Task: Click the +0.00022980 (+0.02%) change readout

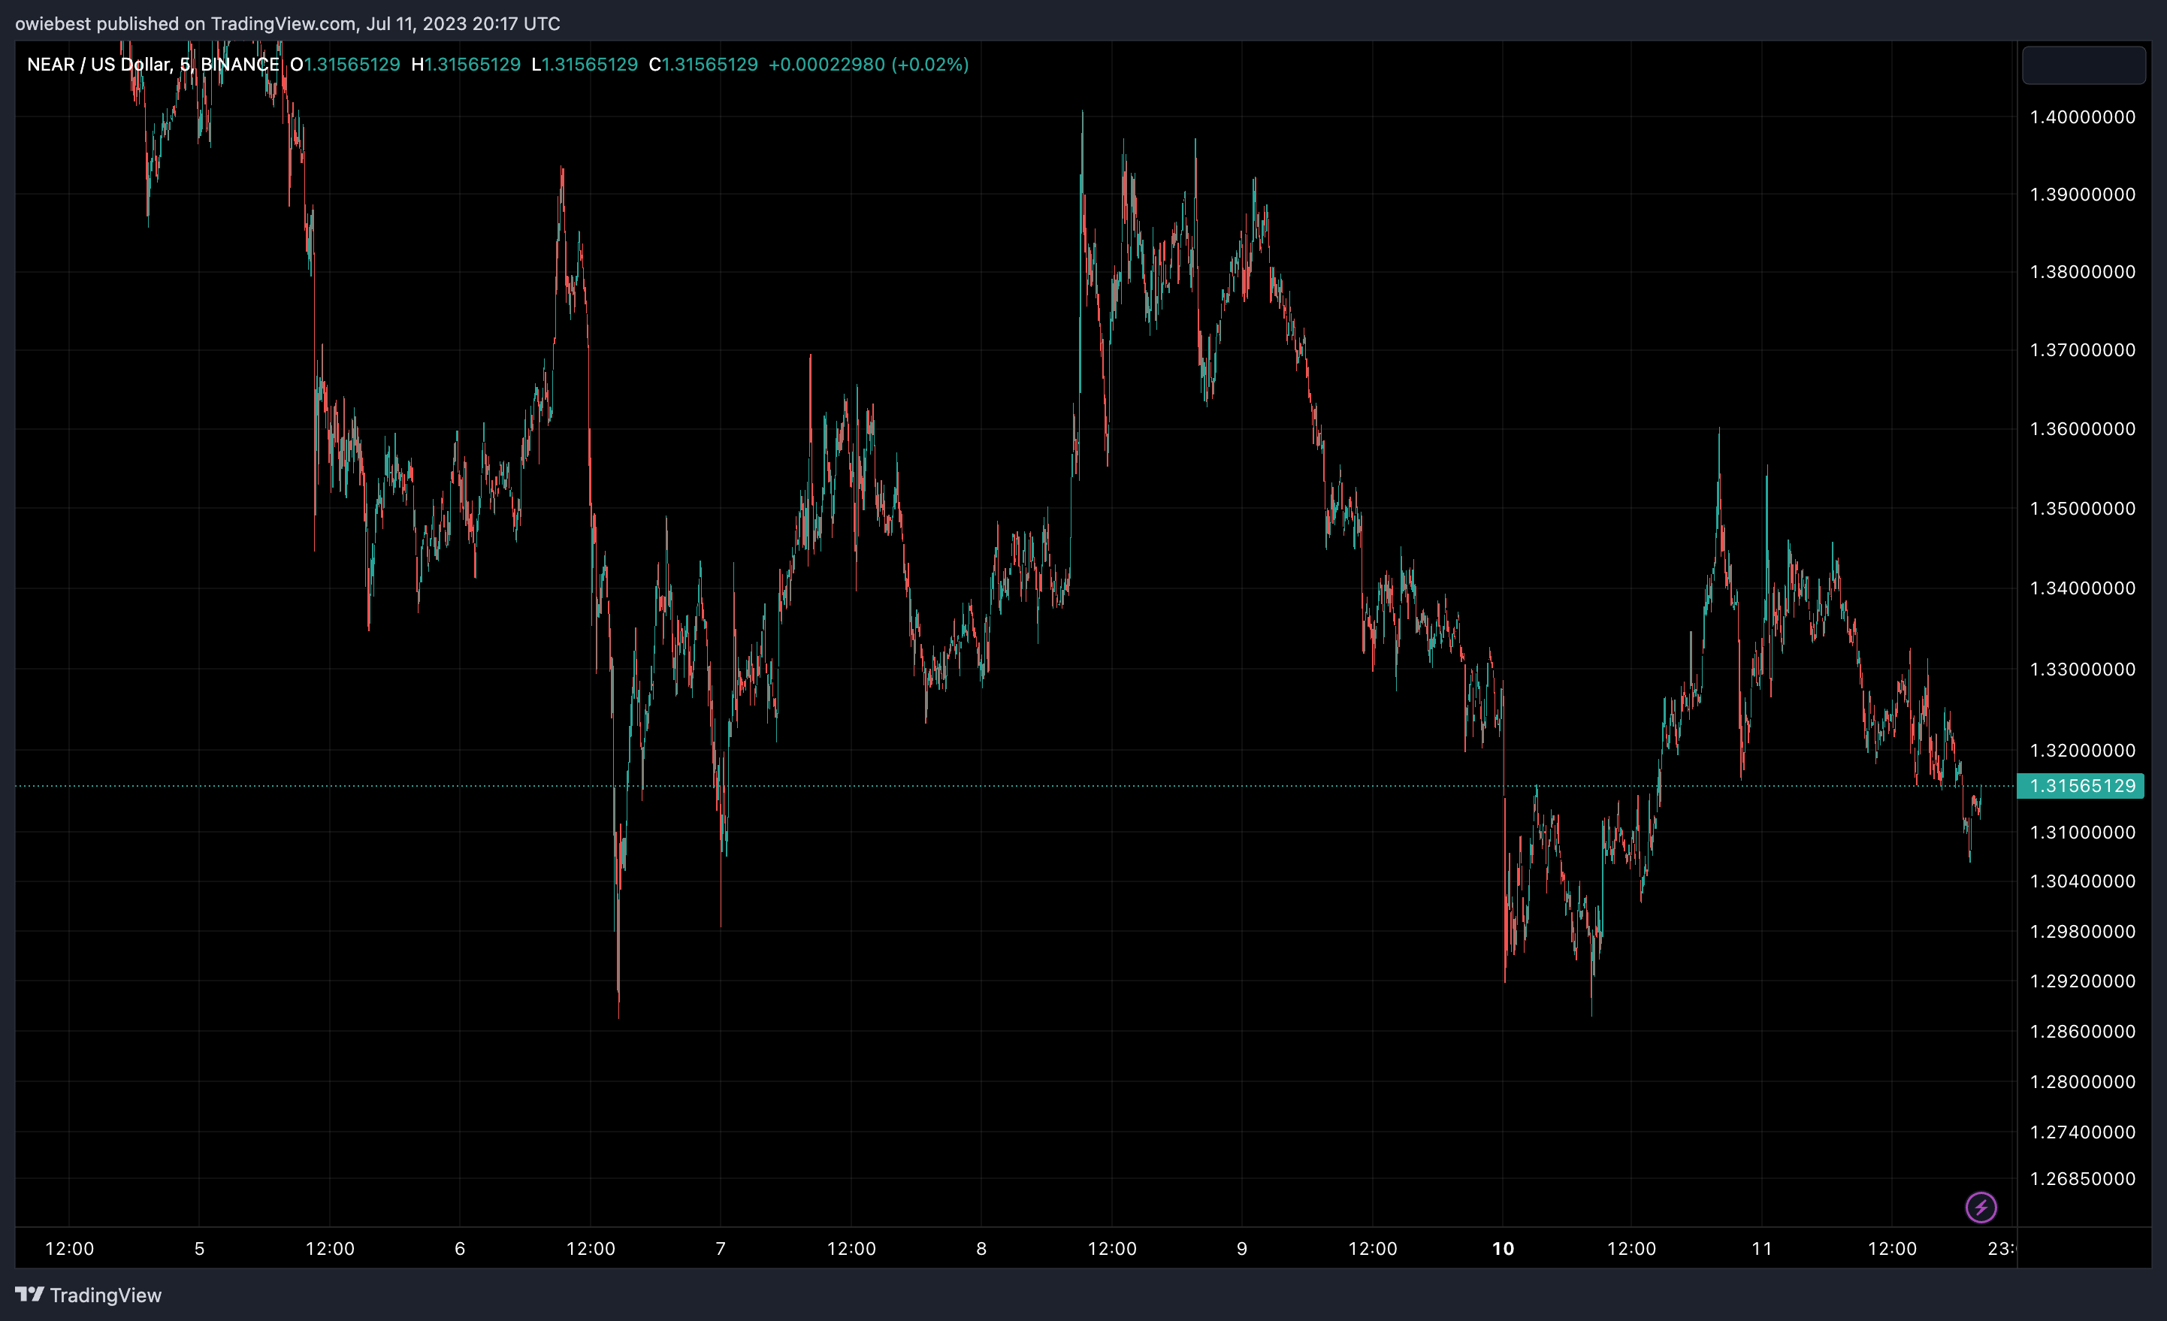Action: tap(868, 64)
